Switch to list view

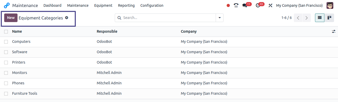(x=320, y=18)
